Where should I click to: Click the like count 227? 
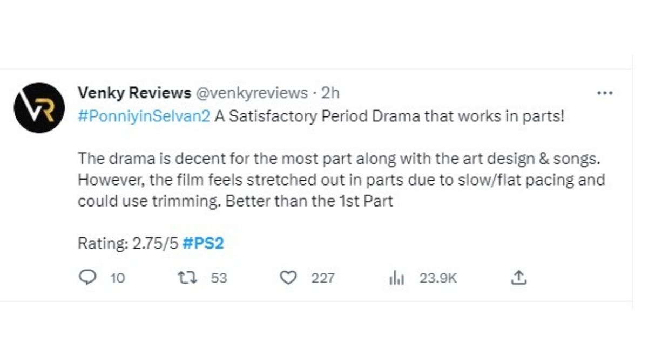click(323, 278)
